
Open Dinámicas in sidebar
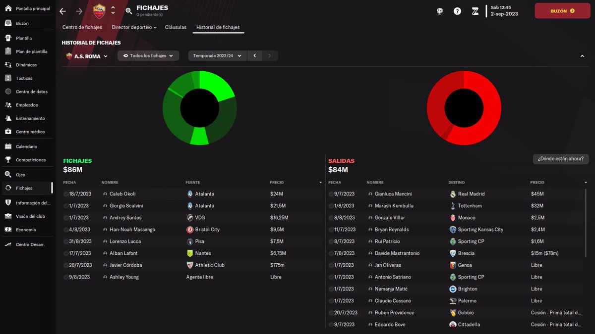[27, 65]
